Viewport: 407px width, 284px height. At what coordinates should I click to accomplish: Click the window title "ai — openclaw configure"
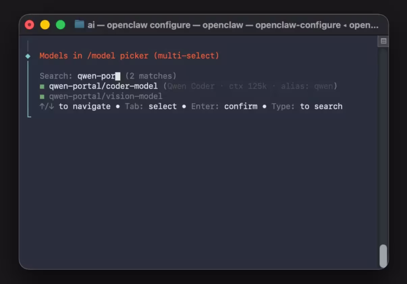139,25
